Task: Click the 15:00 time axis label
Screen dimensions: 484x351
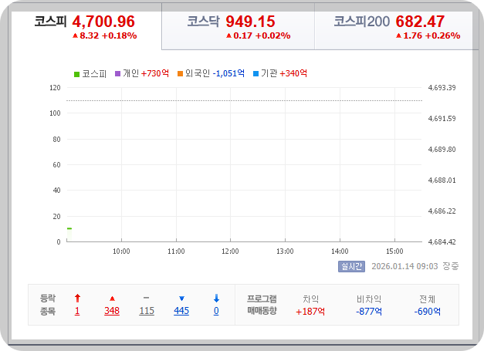Action: click(x=394, y=251)
